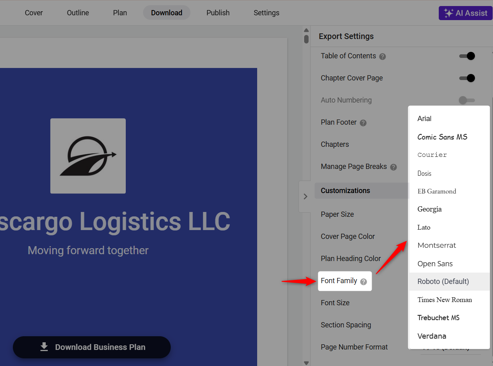493x366 pixels.
Task: Click the Logistics LLC cover title
Action: (x=115, y=222)
